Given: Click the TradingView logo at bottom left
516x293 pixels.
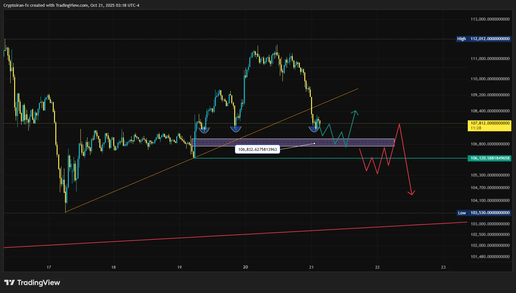Looking at the screenshot, I should tap(32, 282).
